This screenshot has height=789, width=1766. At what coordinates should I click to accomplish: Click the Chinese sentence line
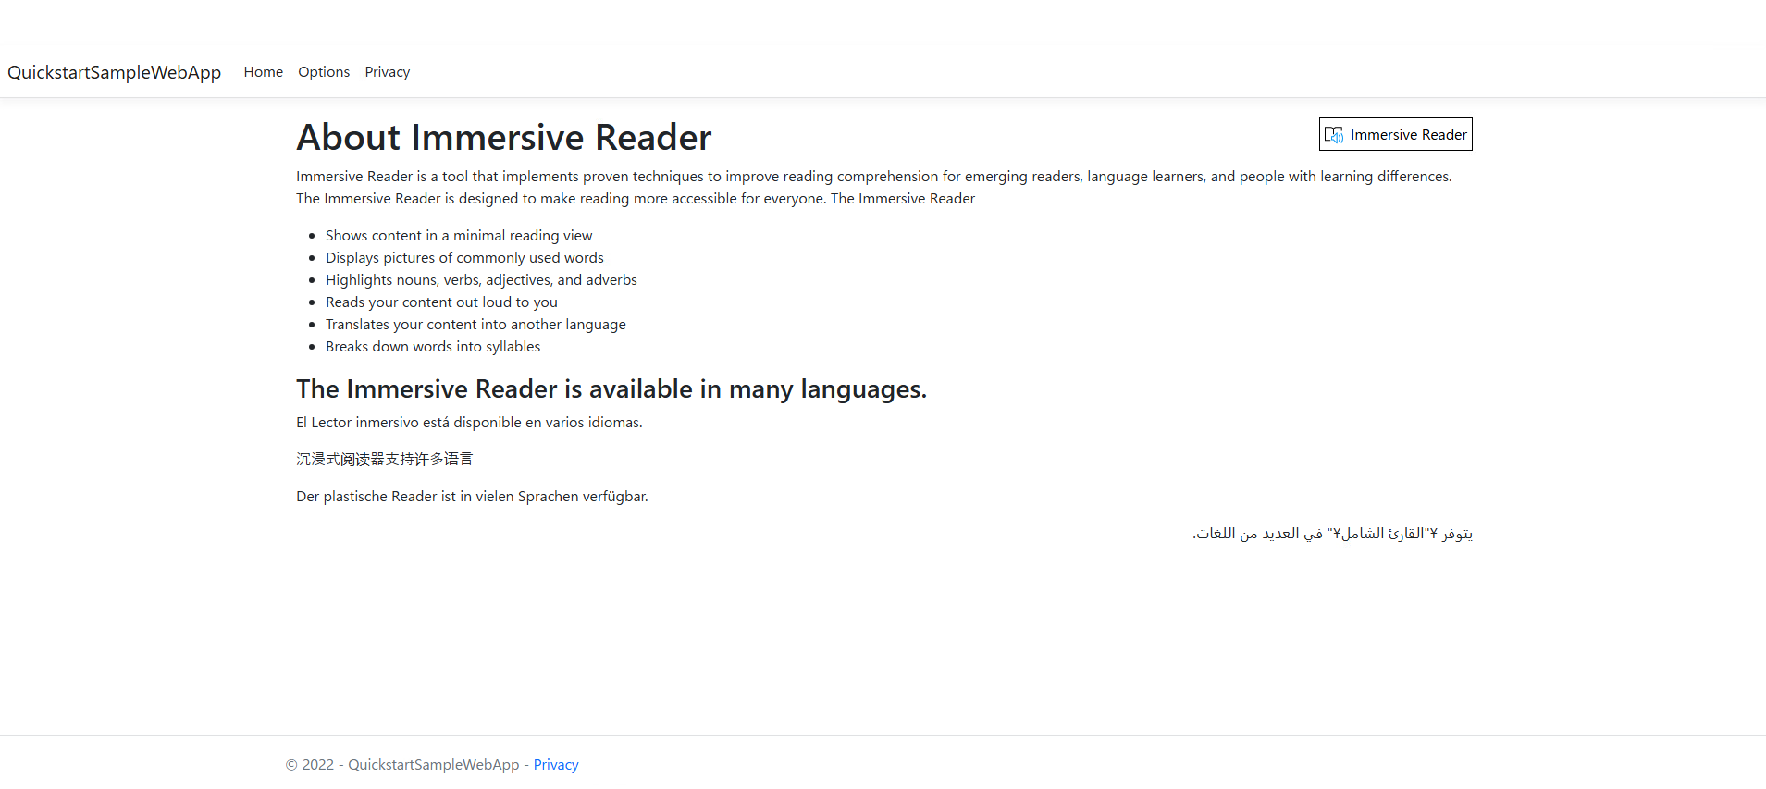(384, 460)
